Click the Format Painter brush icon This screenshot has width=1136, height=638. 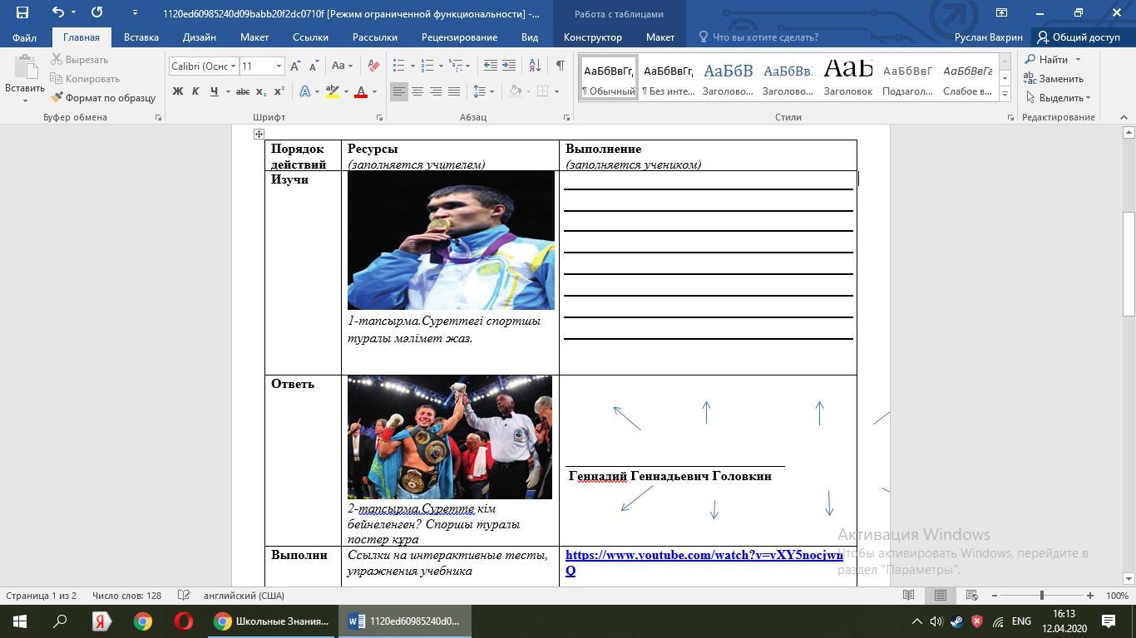tap(57, 98)
